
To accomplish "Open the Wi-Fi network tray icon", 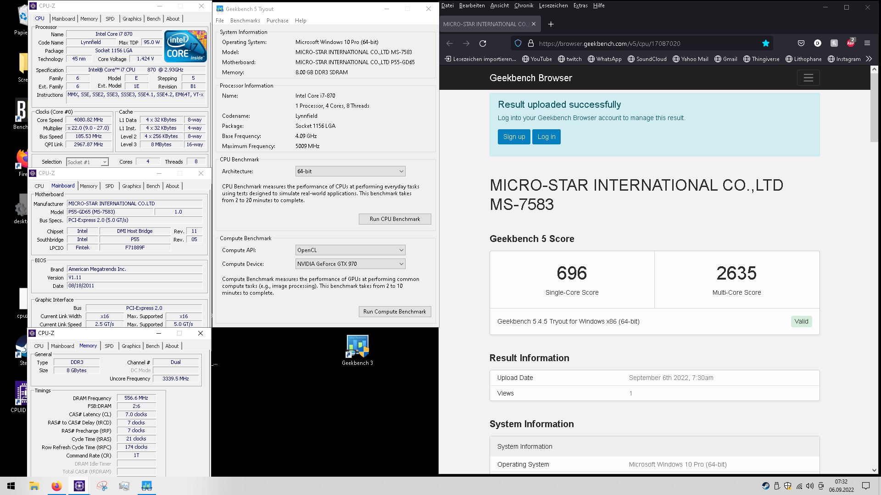I will (x=799, y=486).
